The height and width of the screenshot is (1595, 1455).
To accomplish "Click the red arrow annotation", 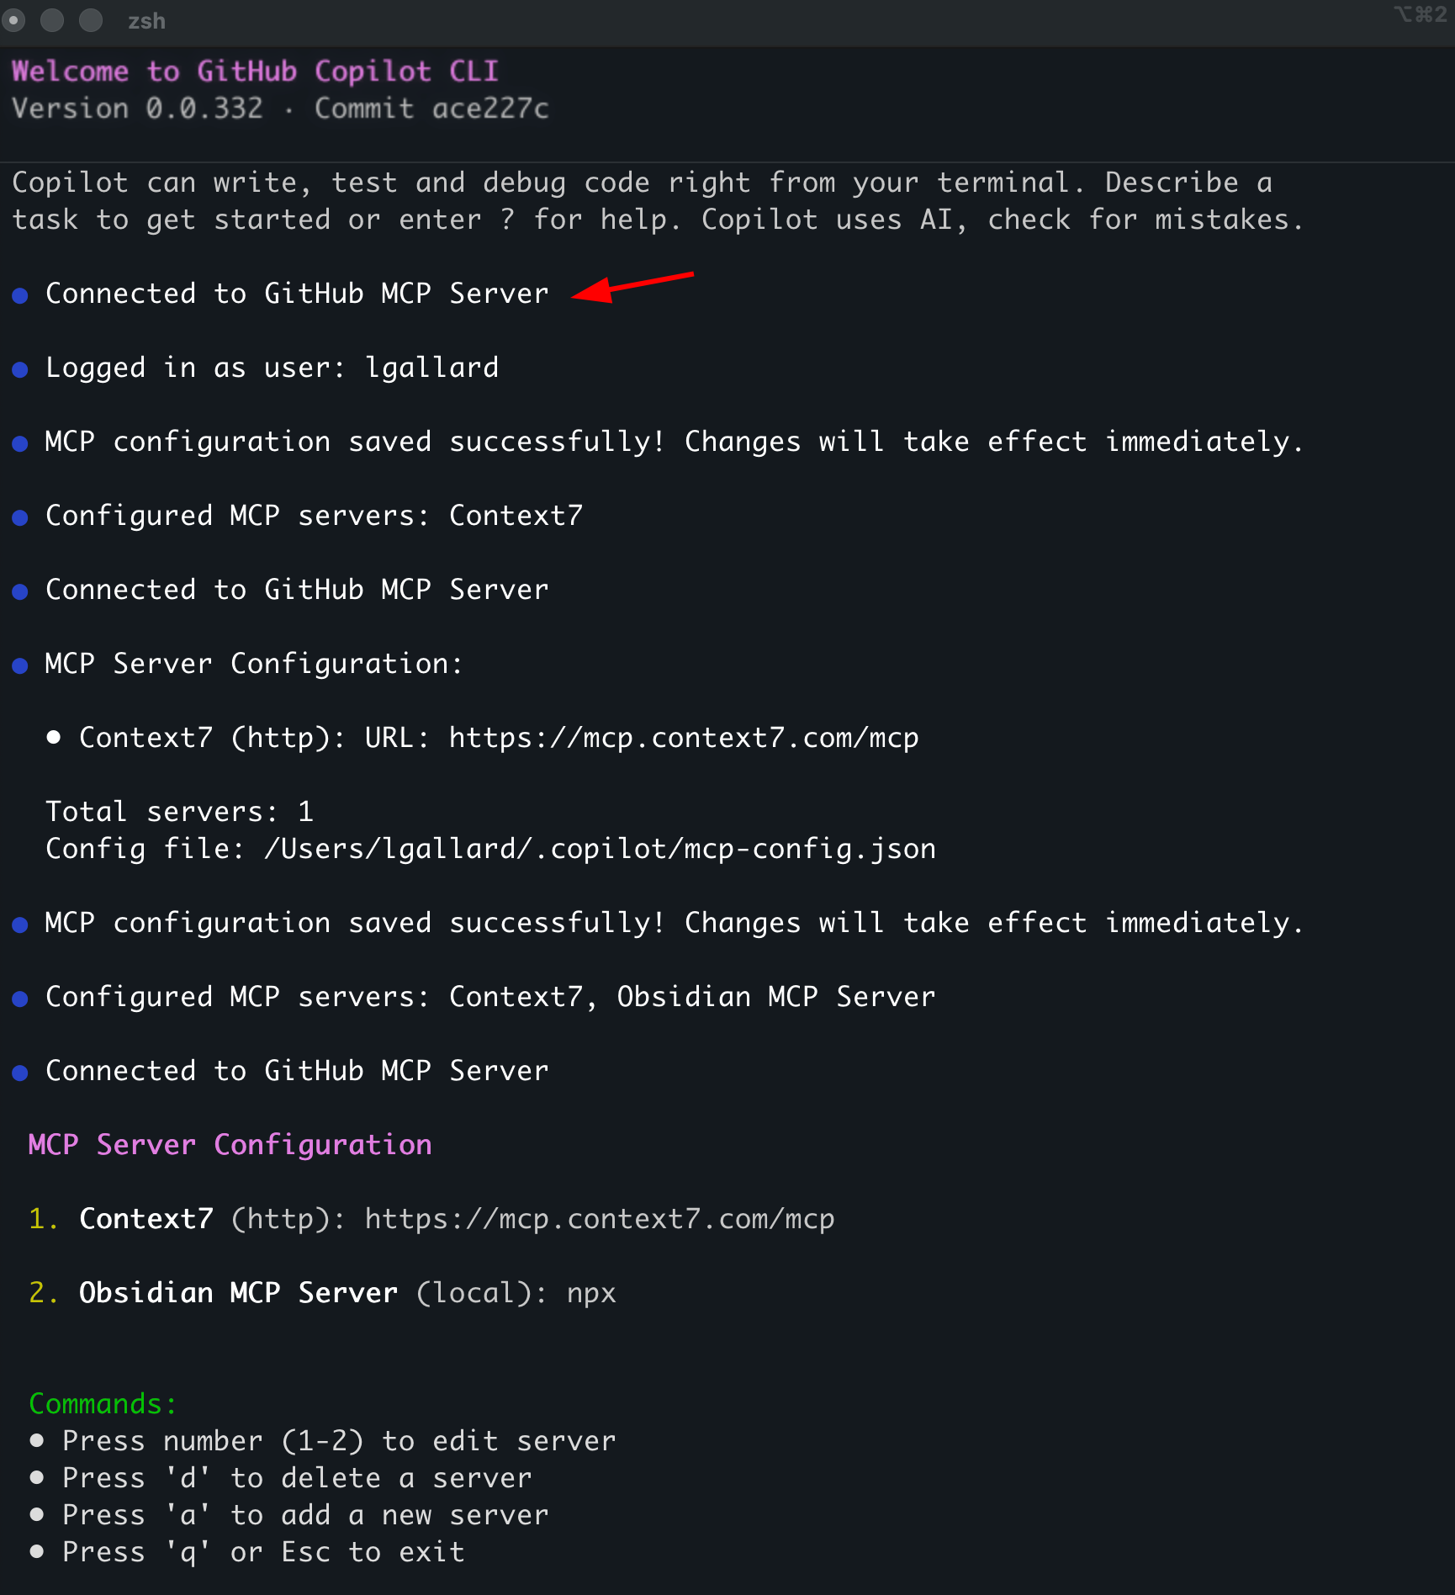I will (x=632, y=287).
